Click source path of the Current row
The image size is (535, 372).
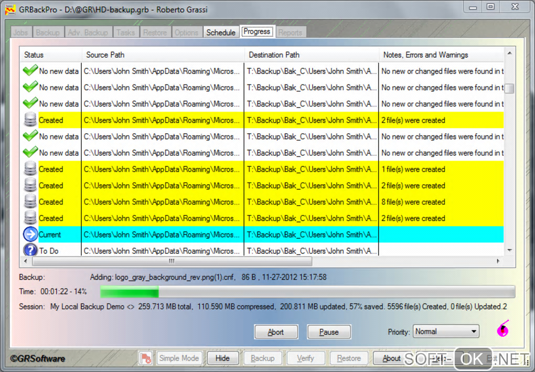[163, 235]
